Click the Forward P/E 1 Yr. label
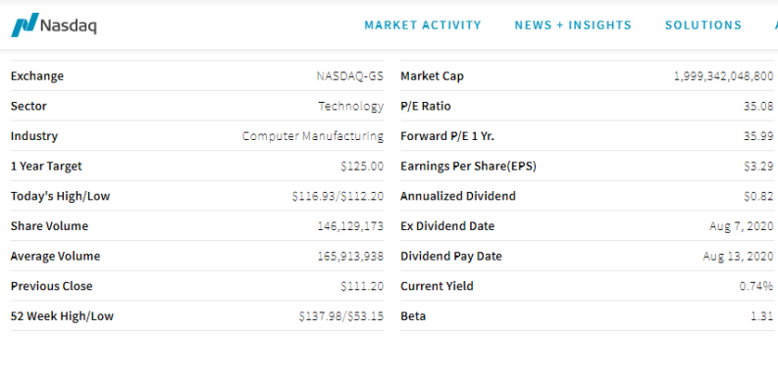This screenshot has width=778, height=382. point(447,136)
